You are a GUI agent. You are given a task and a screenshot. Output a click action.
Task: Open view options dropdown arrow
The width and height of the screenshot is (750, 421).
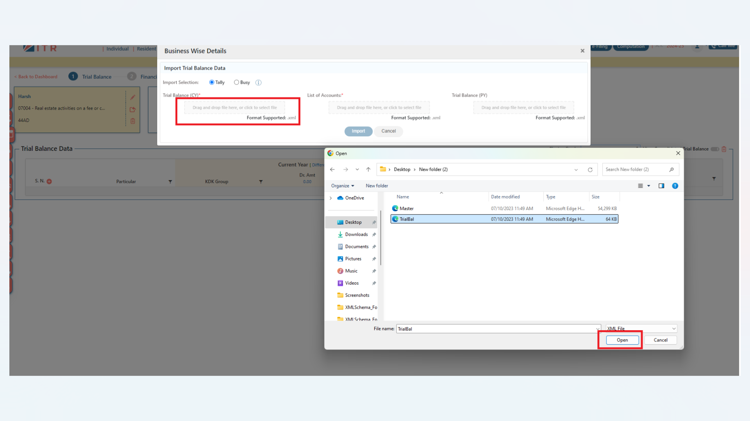[649, 186]
